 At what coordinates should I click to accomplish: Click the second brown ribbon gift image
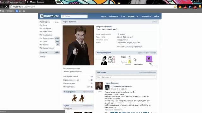82,98
